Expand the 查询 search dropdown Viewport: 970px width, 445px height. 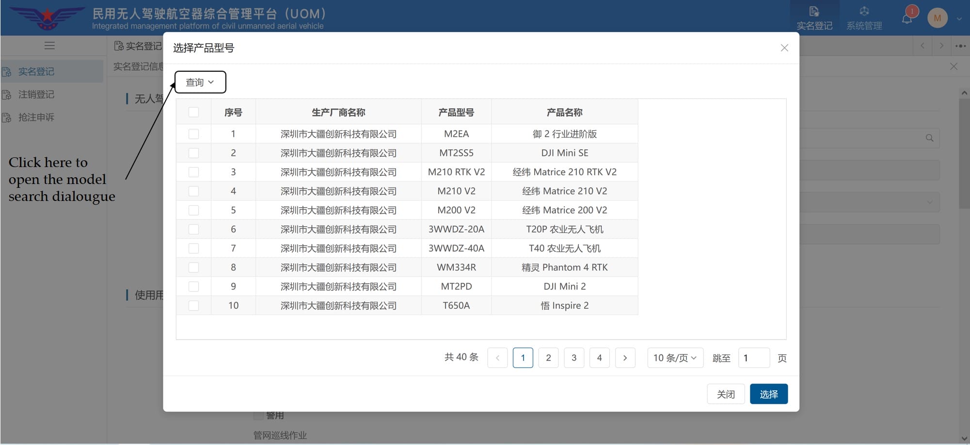(200, 82)
